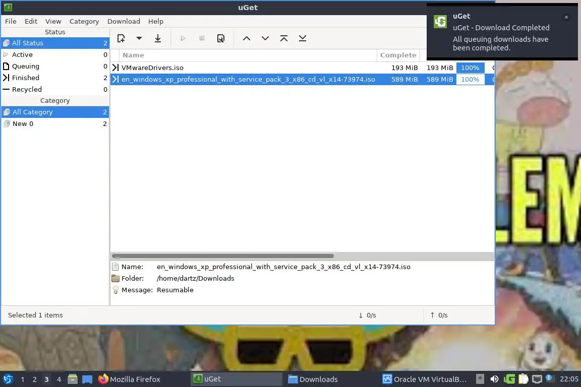The height and width of the screenshot is (387, 581).
Task: Select the VMwareDrivers.iso download row
Action: (x=303, y=68)
